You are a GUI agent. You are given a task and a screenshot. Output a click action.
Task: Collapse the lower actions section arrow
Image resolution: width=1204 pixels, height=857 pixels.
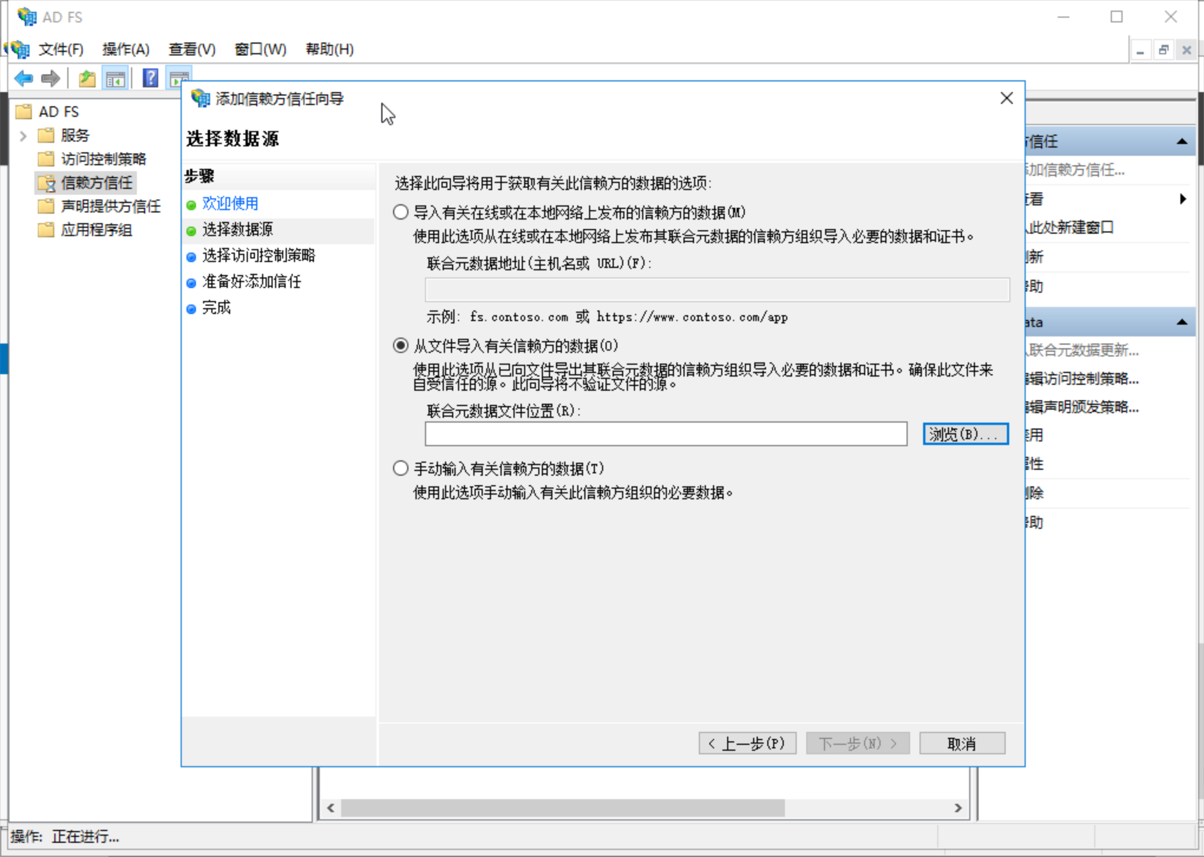(x=1182, y=322)
